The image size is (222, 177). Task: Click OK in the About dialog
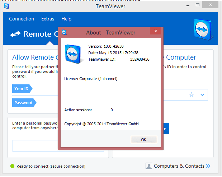click(x=144, y=140)
